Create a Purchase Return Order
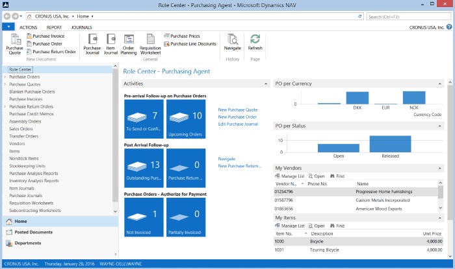 (x=51, y=51)
